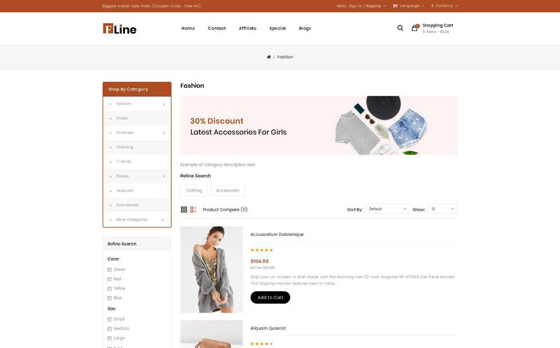This screenshot has width=560, height=348.
Task: Select the language flag icon
Action: [395, 6]
